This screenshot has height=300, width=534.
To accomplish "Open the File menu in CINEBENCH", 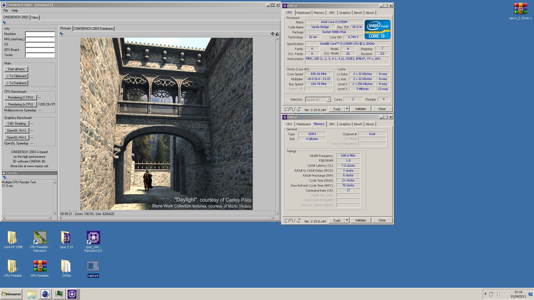I will click(x=6, y=11).
